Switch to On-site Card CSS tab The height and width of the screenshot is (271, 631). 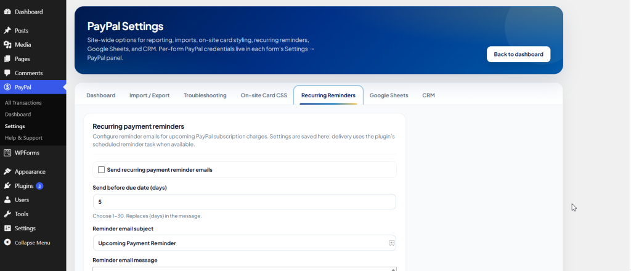point(264,95)
